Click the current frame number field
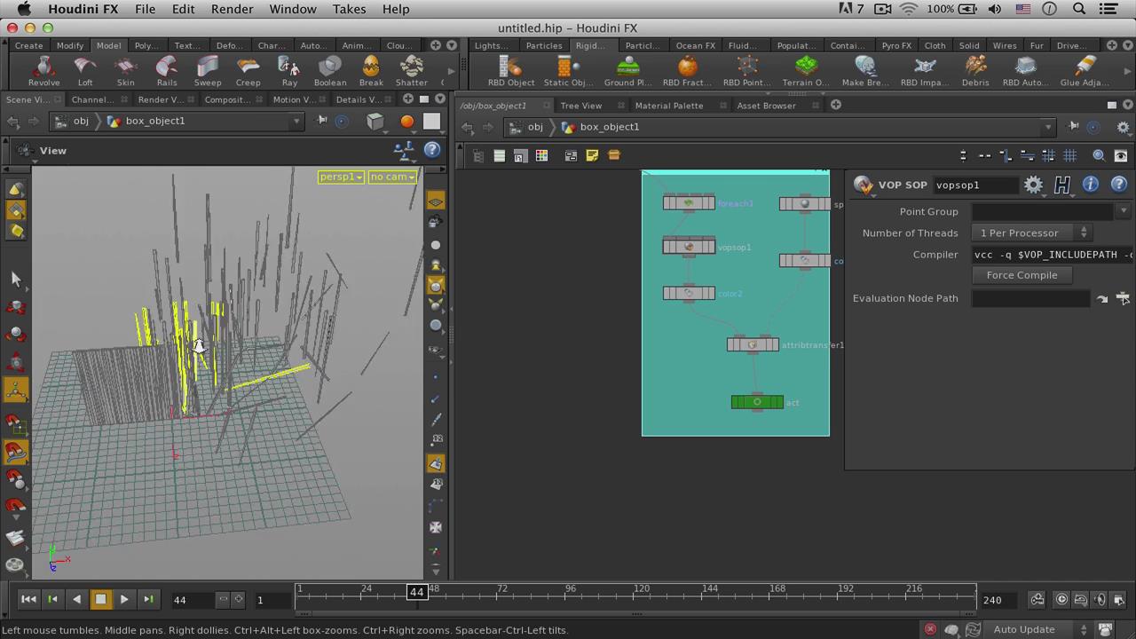Screen dimensions: 1136x639 pos(192,600)
